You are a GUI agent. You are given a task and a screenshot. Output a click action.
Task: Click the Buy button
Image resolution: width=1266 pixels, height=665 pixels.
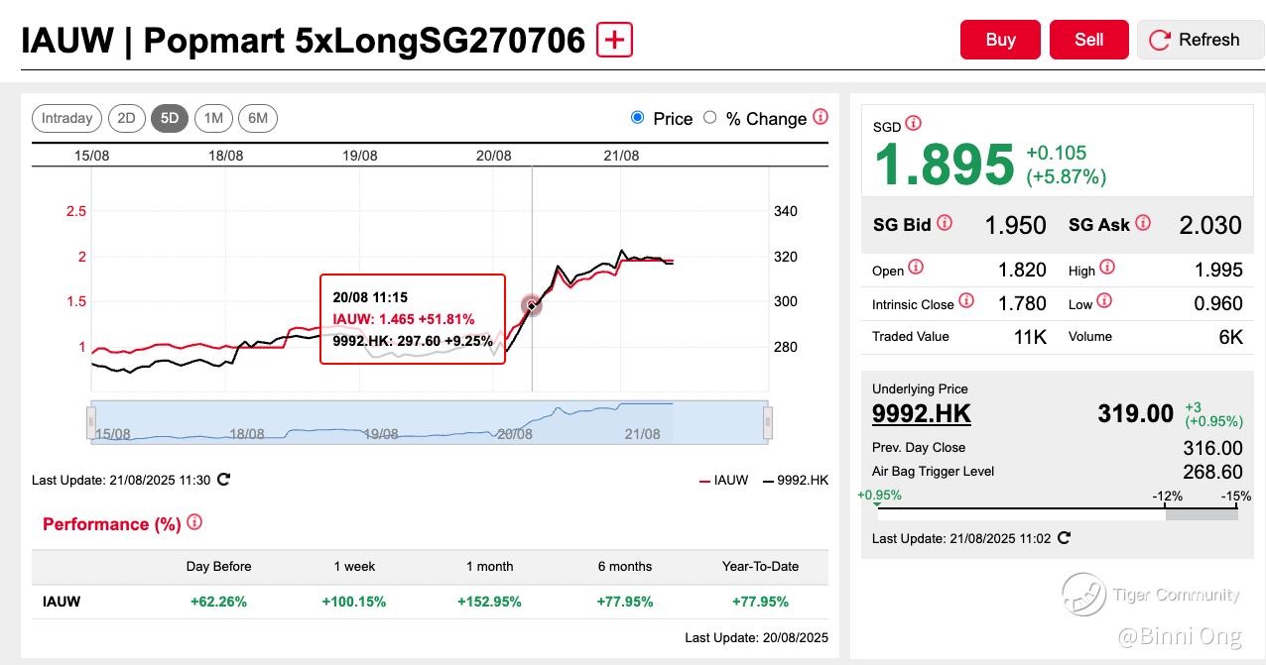point(1000,40)
